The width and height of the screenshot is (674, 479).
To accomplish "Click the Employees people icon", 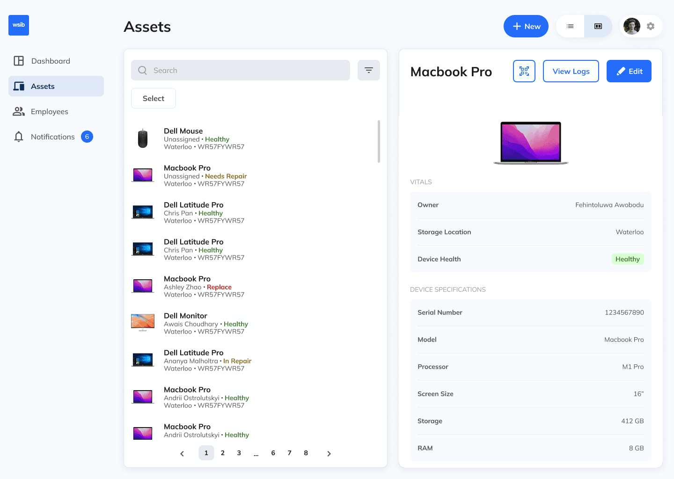I will (x=19, y=111).
